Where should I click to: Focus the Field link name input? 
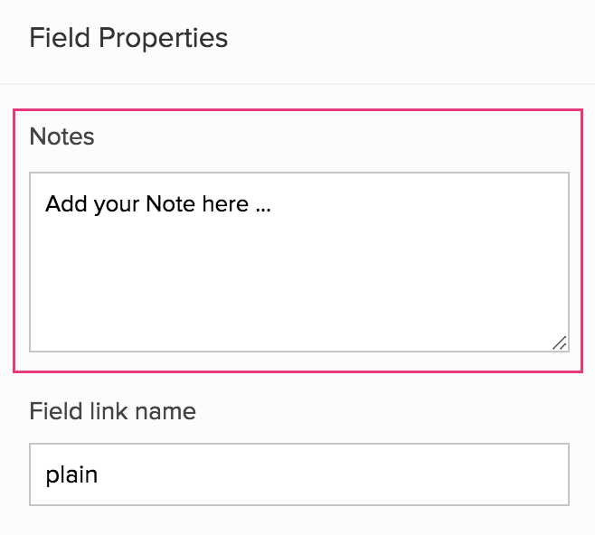coord(298,474)
